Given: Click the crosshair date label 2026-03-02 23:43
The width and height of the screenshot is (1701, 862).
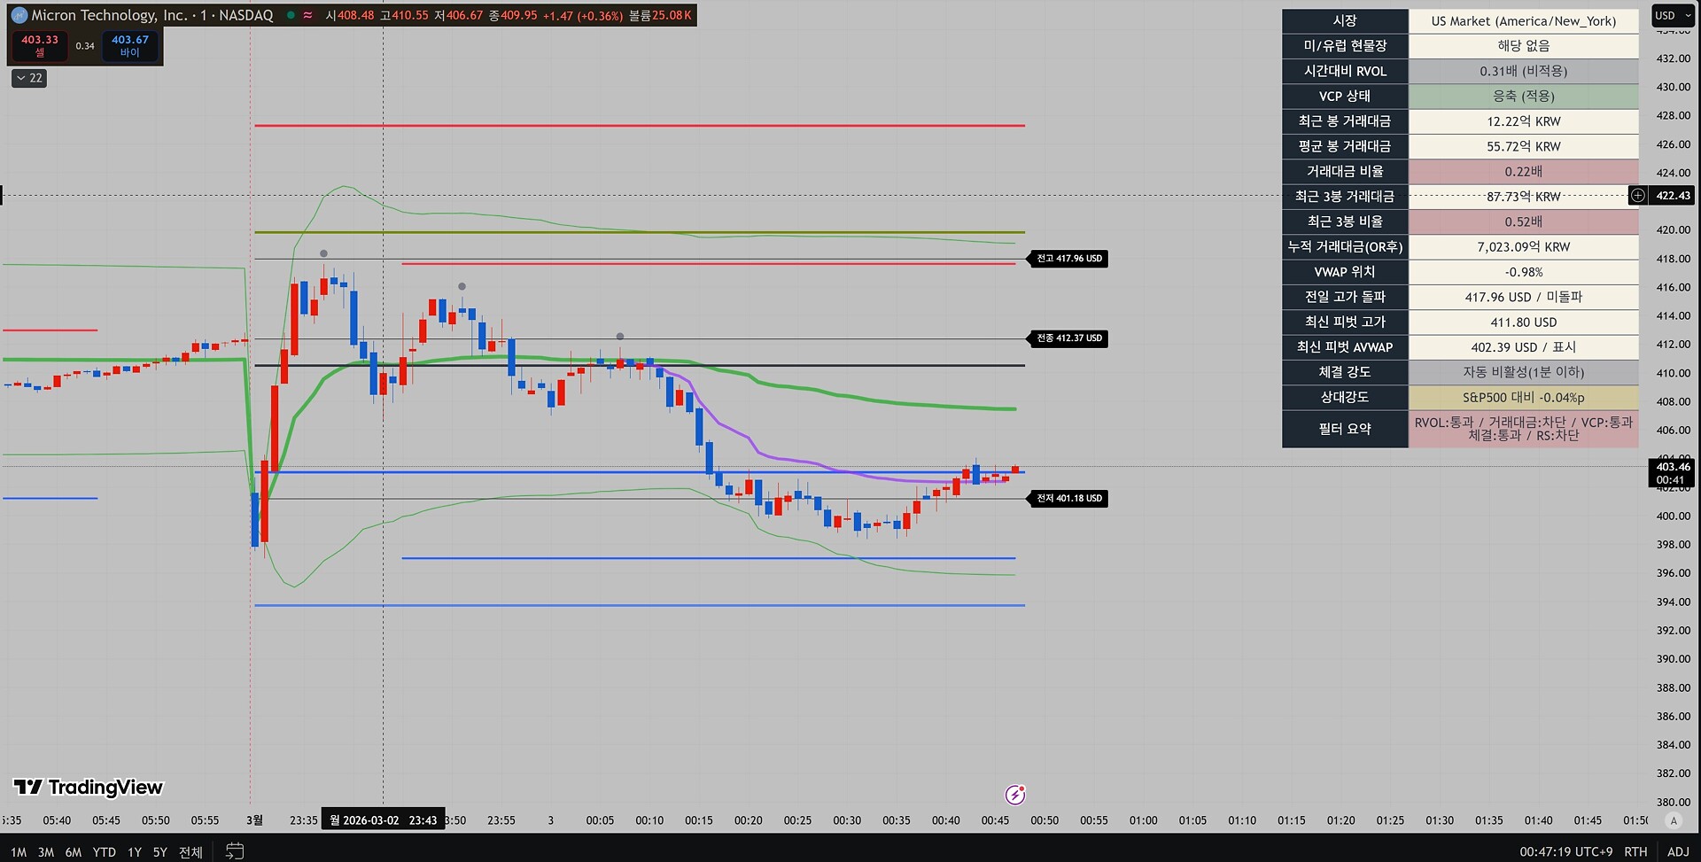Looking at the screenshot, I should (x=384, y=820).
